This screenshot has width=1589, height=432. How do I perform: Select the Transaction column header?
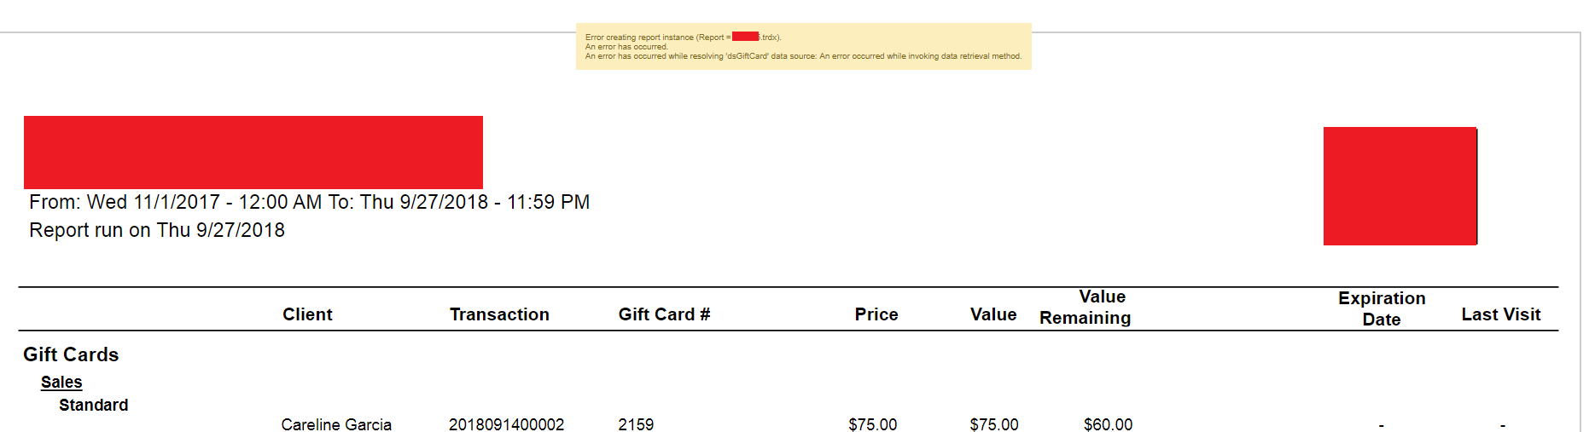click(x=499, y=314)
